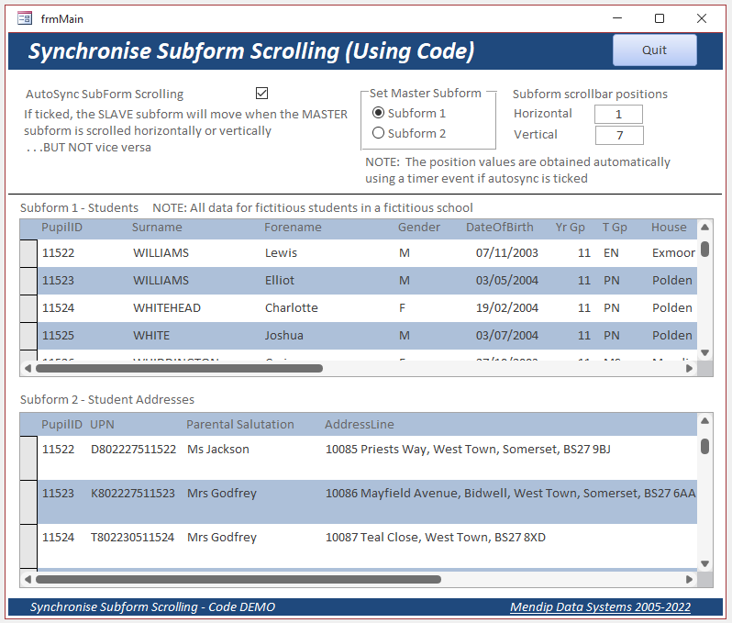Click surname WHITEHEAD in Subform 1
This screenshot has height=623, width=732.
coord(167,308)
